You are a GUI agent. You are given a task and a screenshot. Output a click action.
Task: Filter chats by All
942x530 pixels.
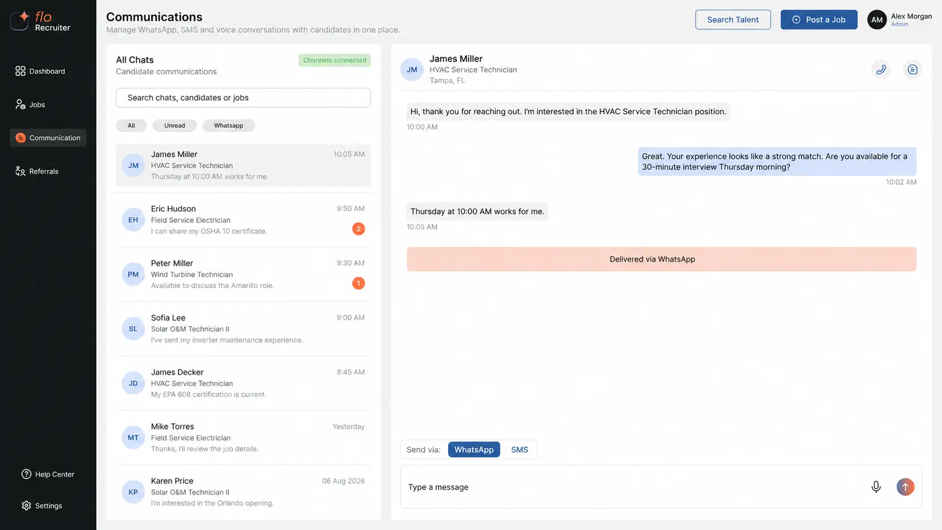click(131, 126)
